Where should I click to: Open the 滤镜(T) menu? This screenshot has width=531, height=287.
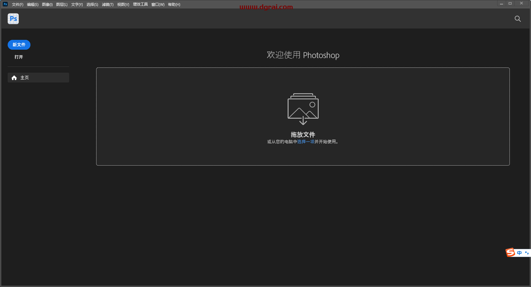pos(108,4)
